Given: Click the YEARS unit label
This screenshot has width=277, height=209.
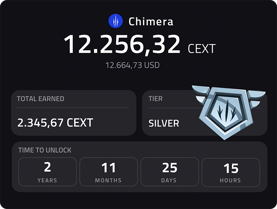Looking at the screenshot, I should pos(47,180).
